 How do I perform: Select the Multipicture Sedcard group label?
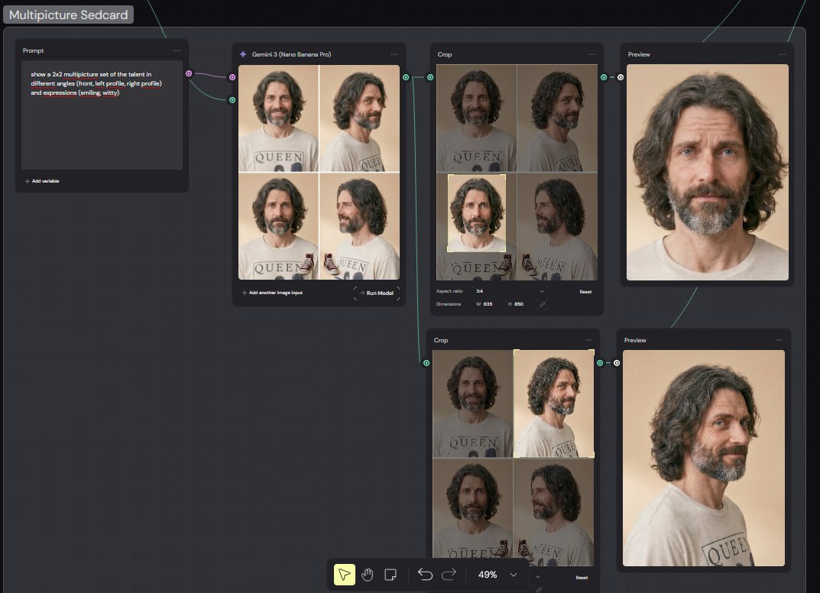click(x=69, y=15)
